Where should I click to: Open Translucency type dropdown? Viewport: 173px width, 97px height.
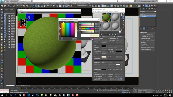[x=105, y=62]
